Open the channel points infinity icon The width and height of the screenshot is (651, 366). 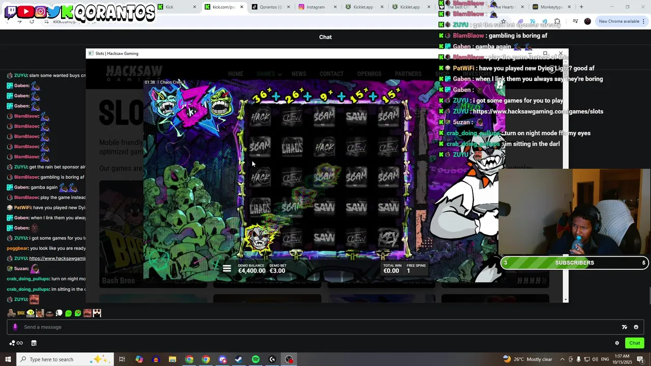pos(16,343)
